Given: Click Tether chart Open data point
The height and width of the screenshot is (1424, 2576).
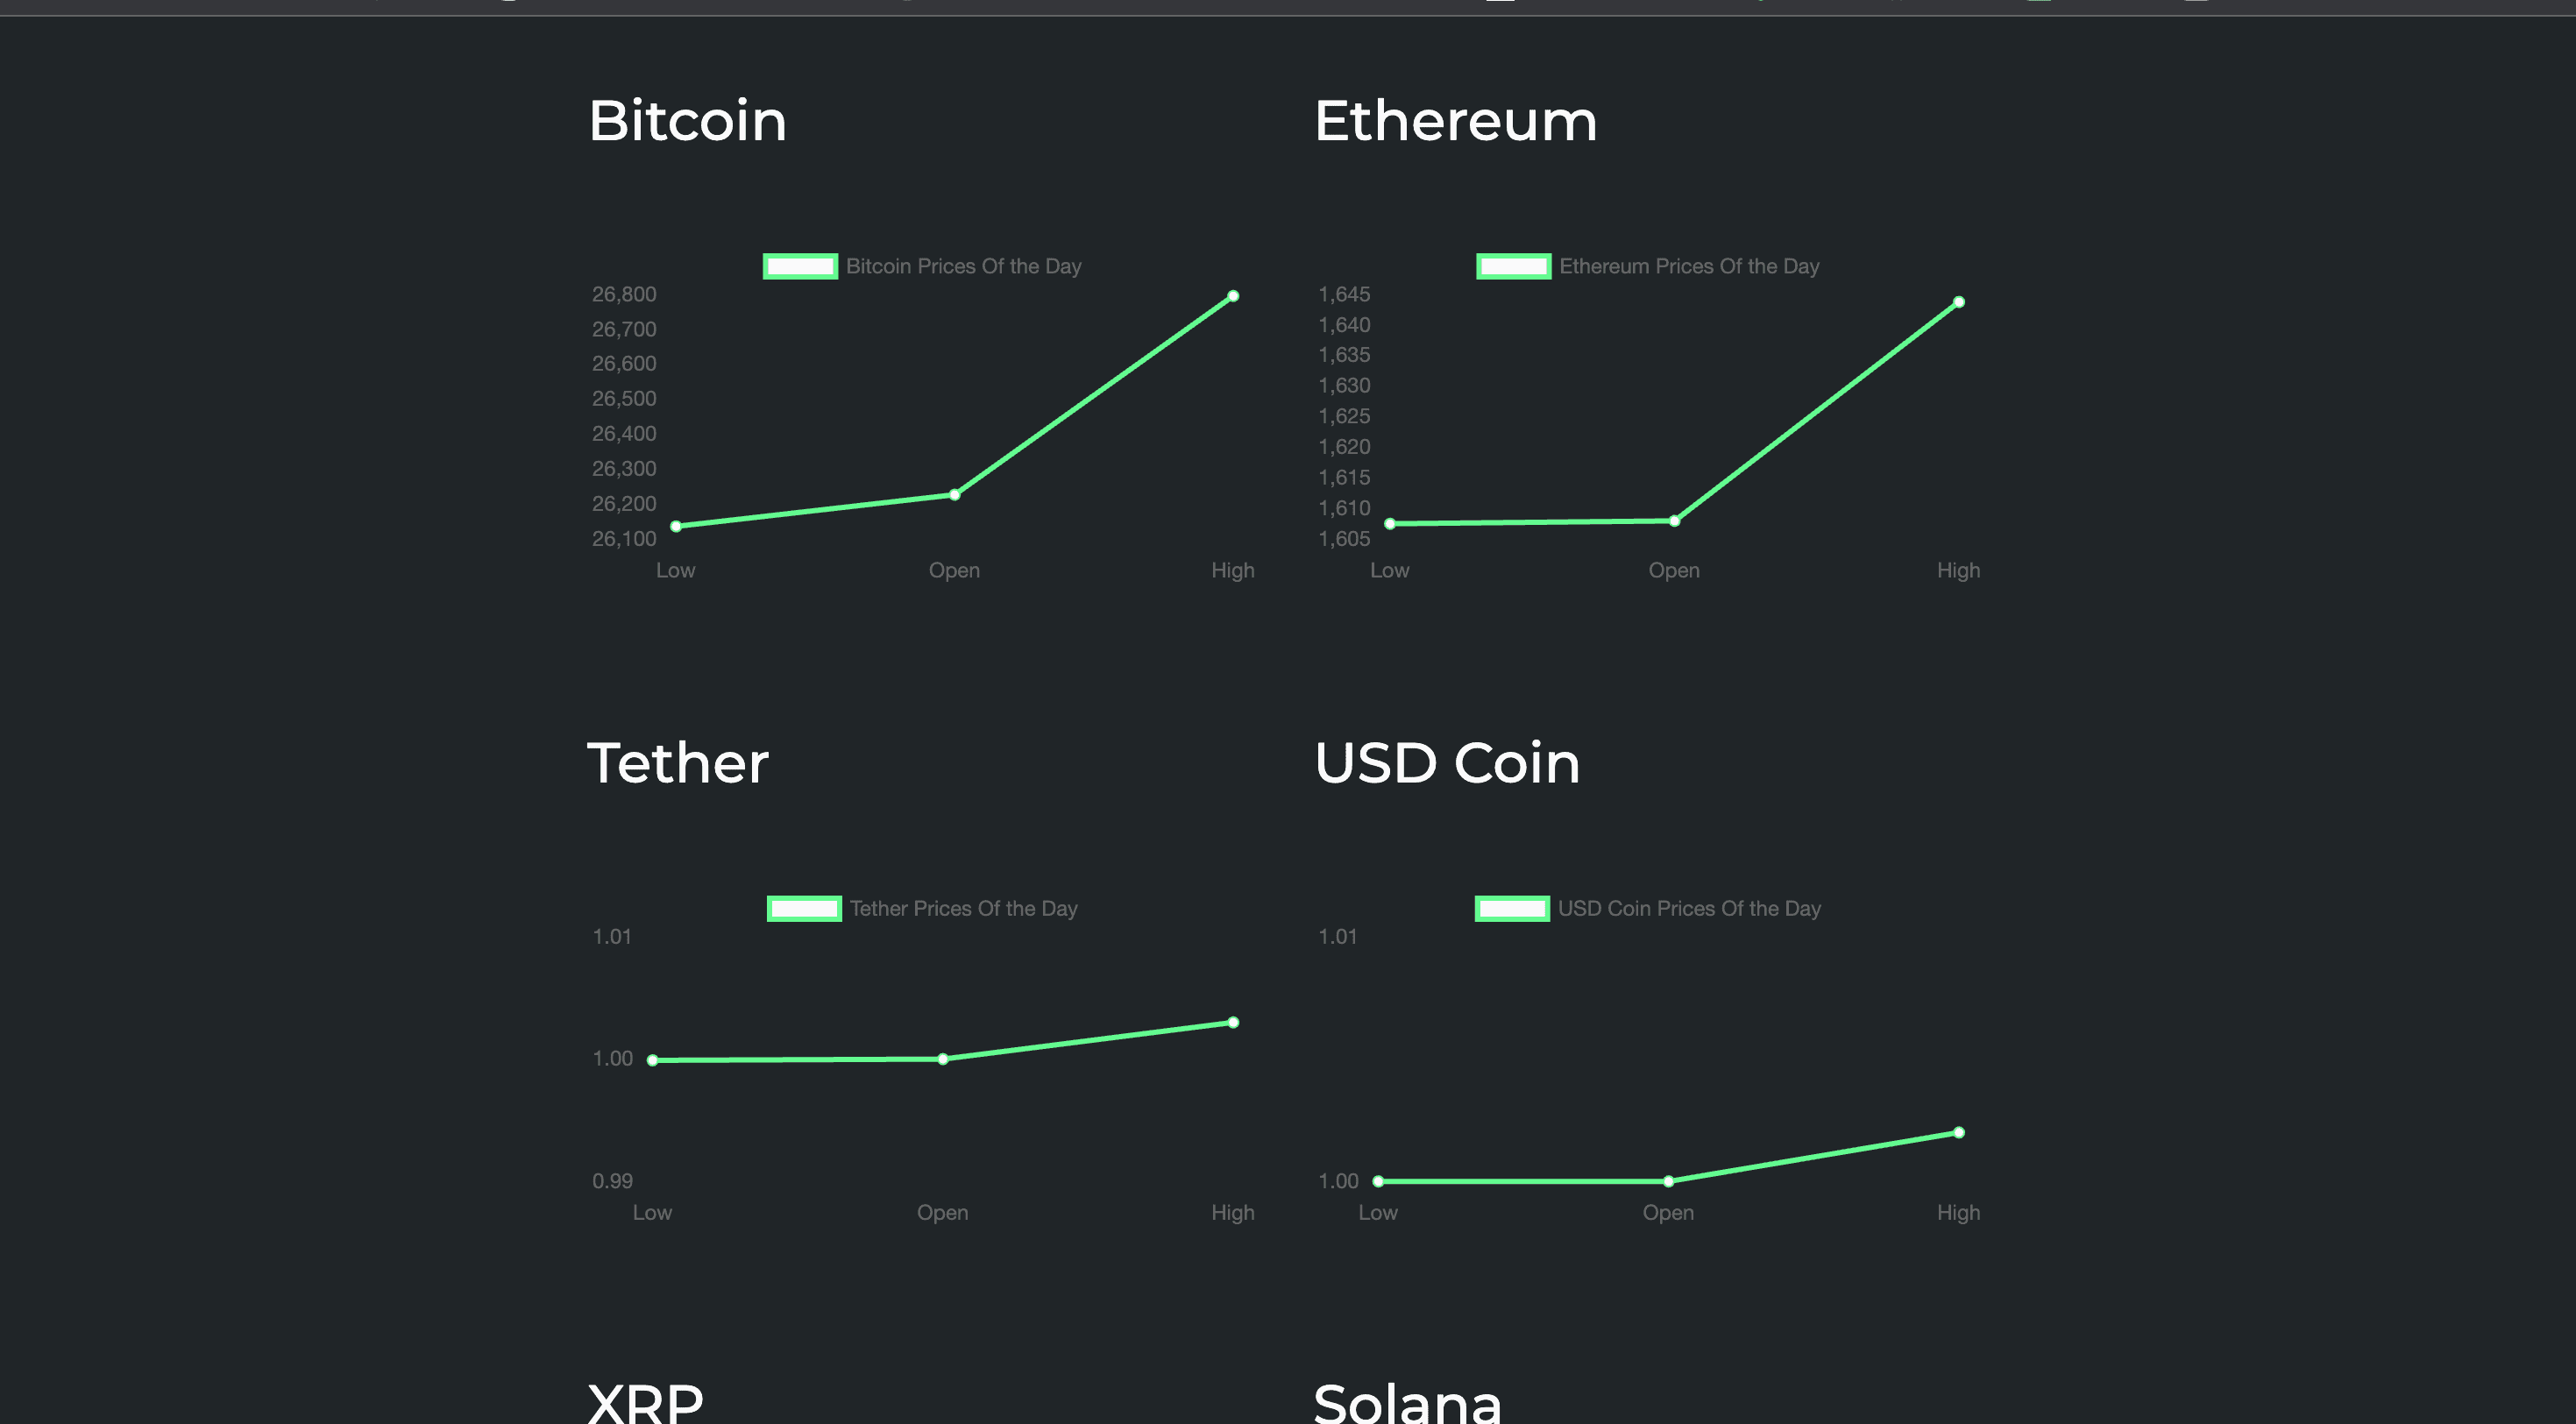Looking at the screenshot, I should pyautogui.click(x=943, y=1059).
